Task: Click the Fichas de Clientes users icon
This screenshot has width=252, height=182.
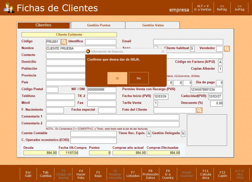Action: point(9,8)
